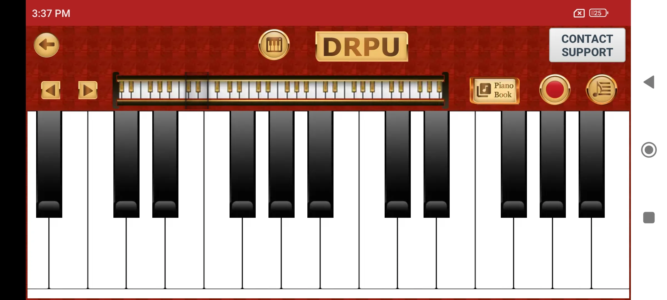Click the MIDI/instrument hub icon
The image size is (667, 300).
[x=274, y=45]
